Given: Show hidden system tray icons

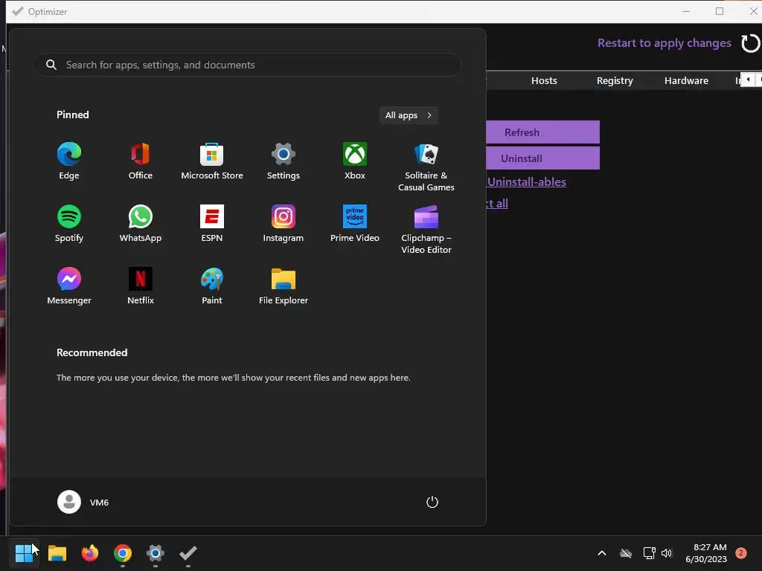Looking at the screenshot, I should tap(601, 553).
